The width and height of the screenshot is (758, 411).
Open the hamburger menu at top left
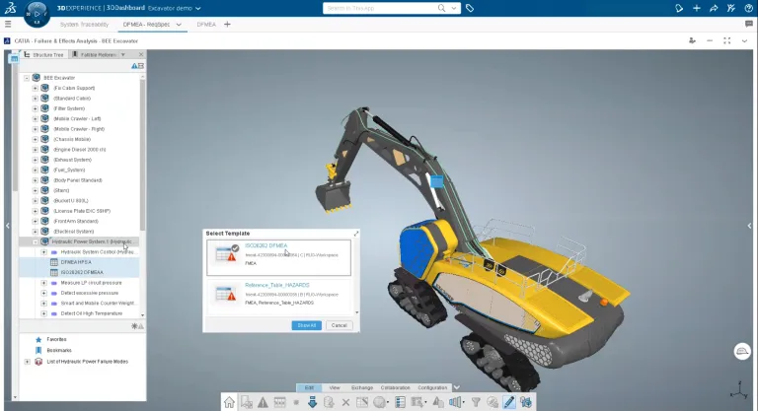click(8, 24)
